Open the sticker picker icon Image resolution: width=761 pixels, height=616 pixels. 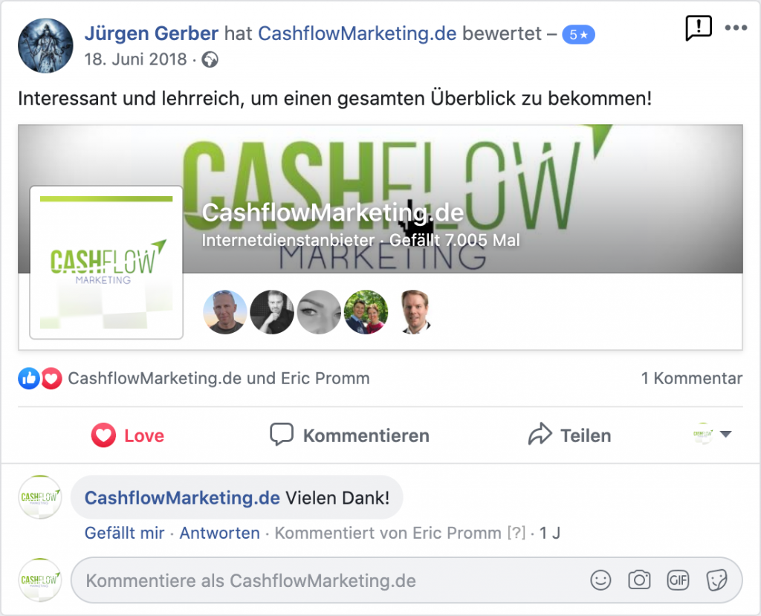716,580
